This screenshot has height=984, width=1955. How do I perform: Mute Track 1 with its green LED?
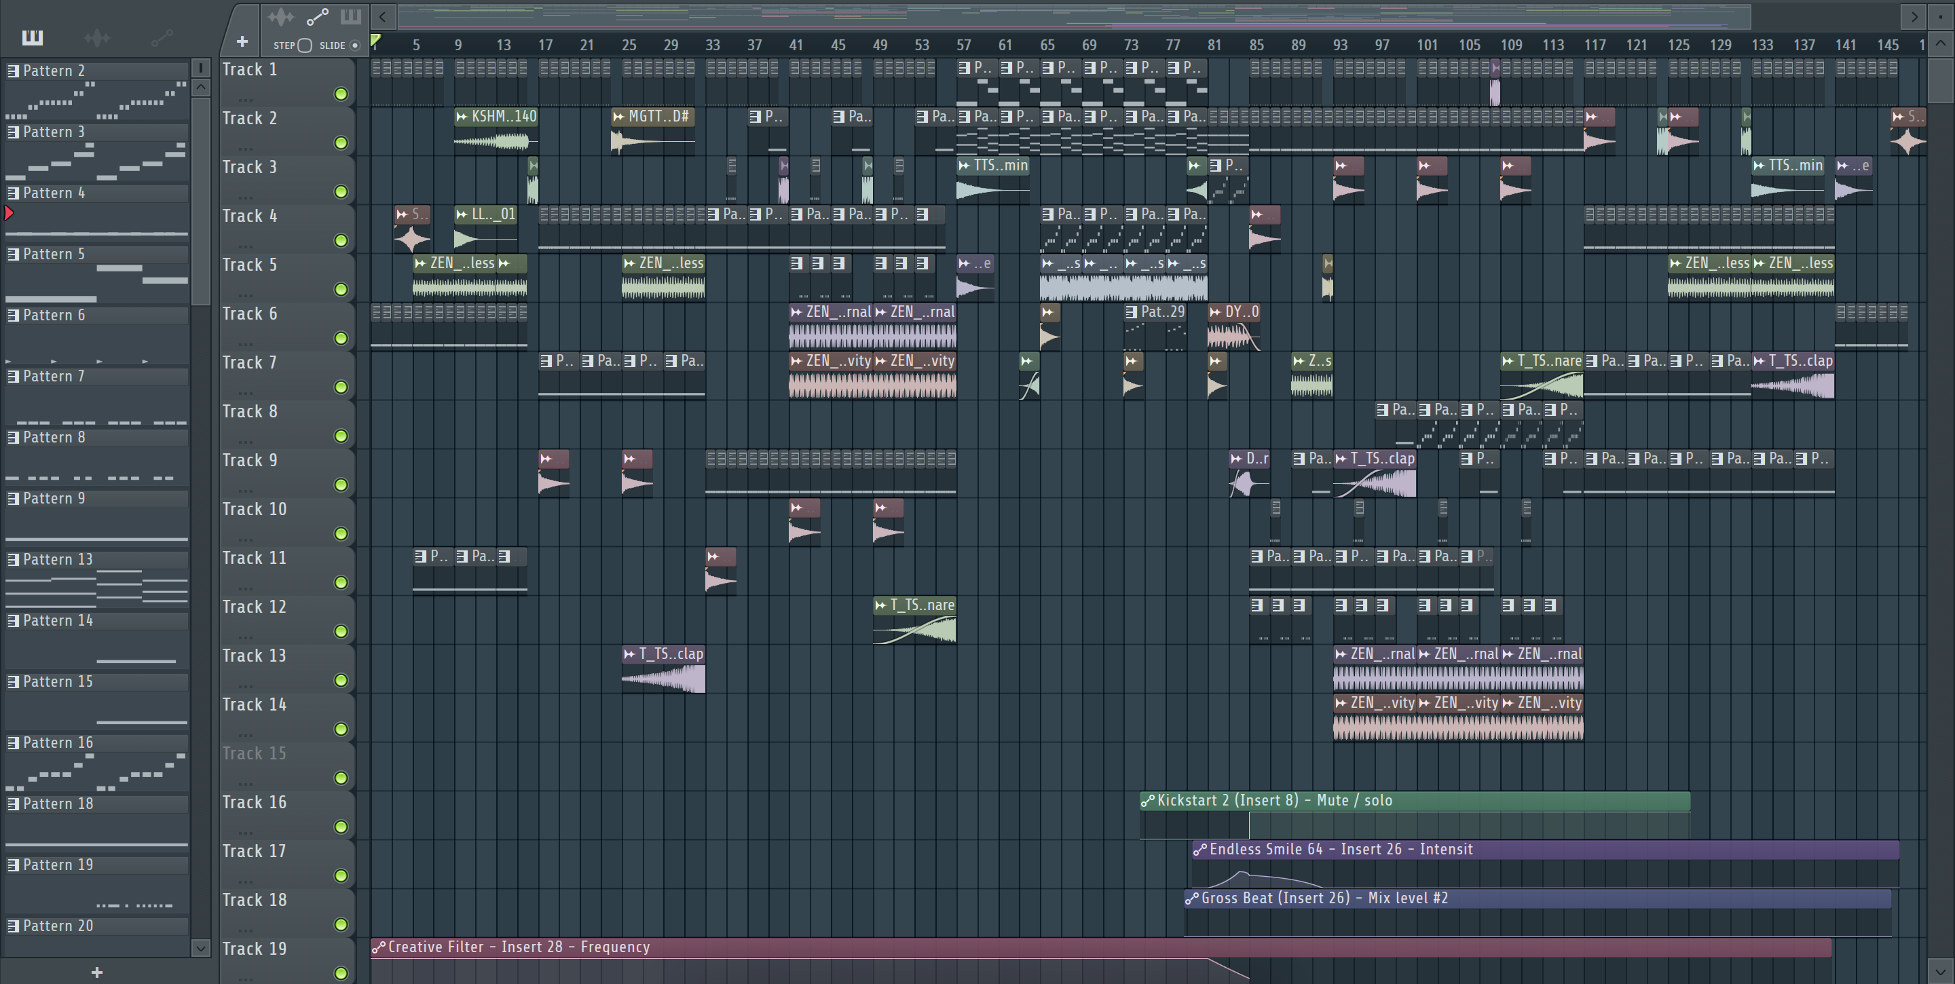[x=341, y=94]
